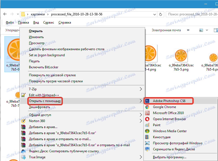This screenshot has width=218, height=161.
Task: Click the Электронная почта toolbar button
Action: (x=166, y=30)
